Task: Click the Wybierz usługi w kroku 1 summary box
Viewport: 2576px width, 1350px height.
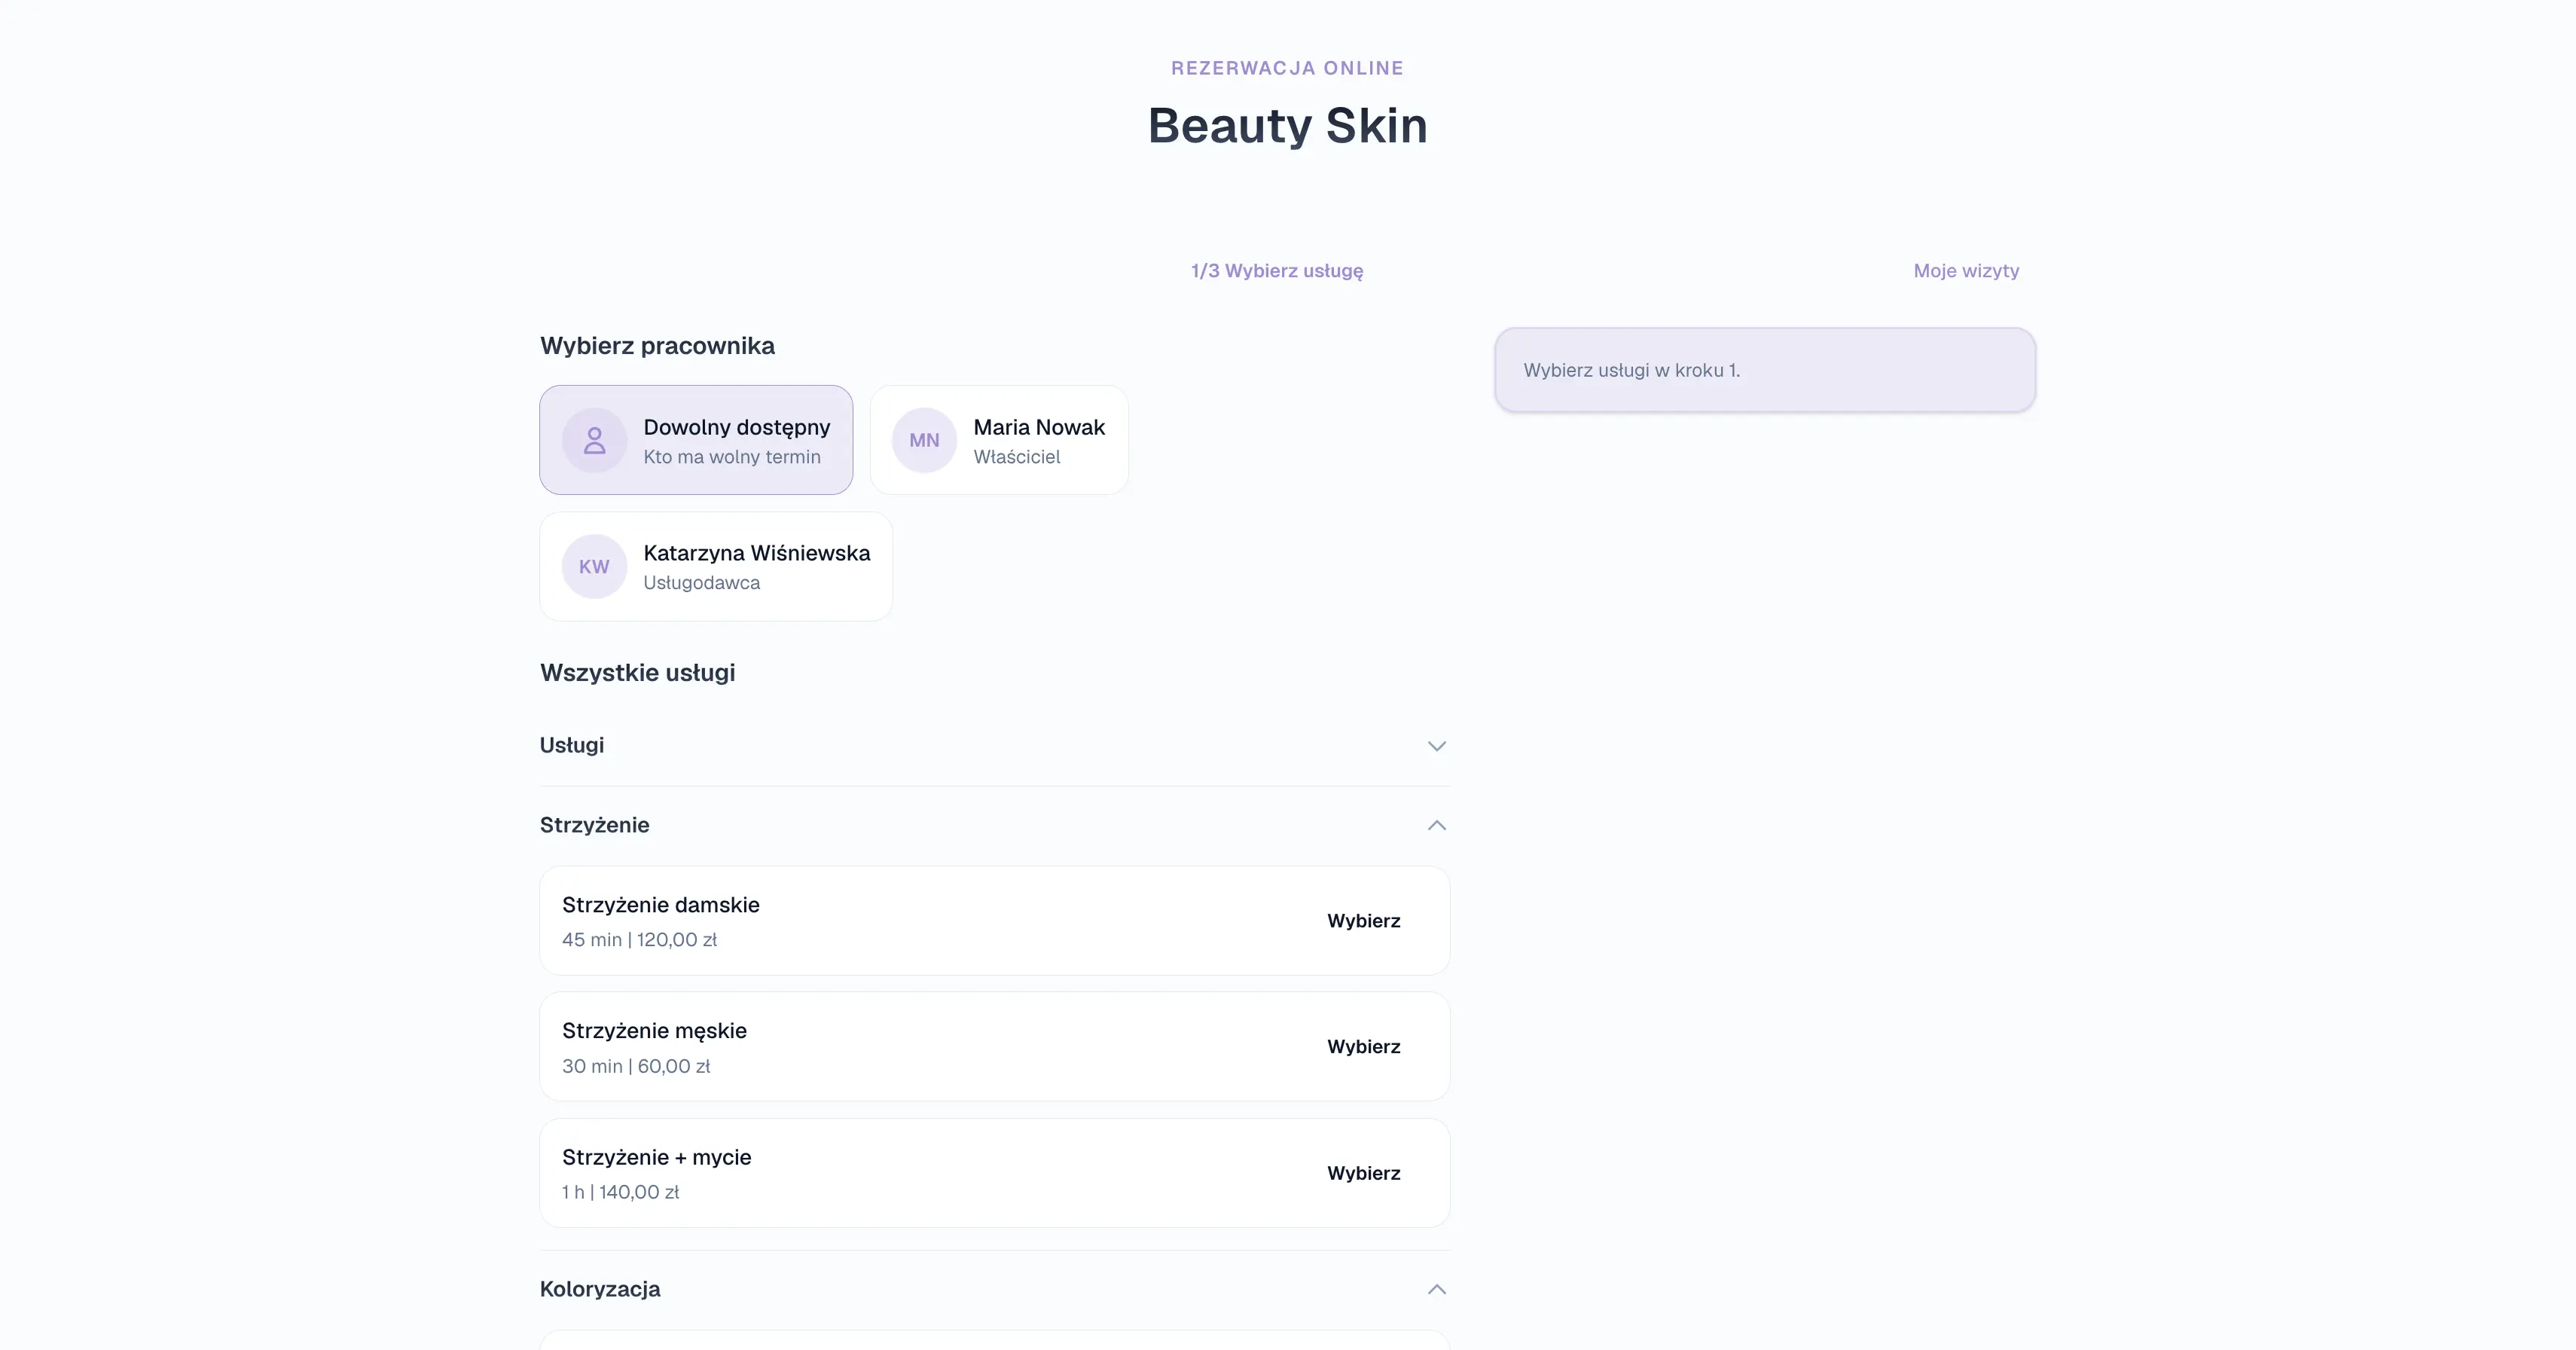Action: 1764,370
